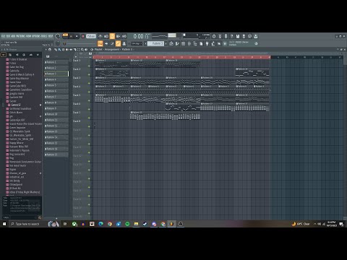Open 'Pattern 3' breadcrumb in playlist title
Viewport: 347px width, 260px height.
click(127, 49)
